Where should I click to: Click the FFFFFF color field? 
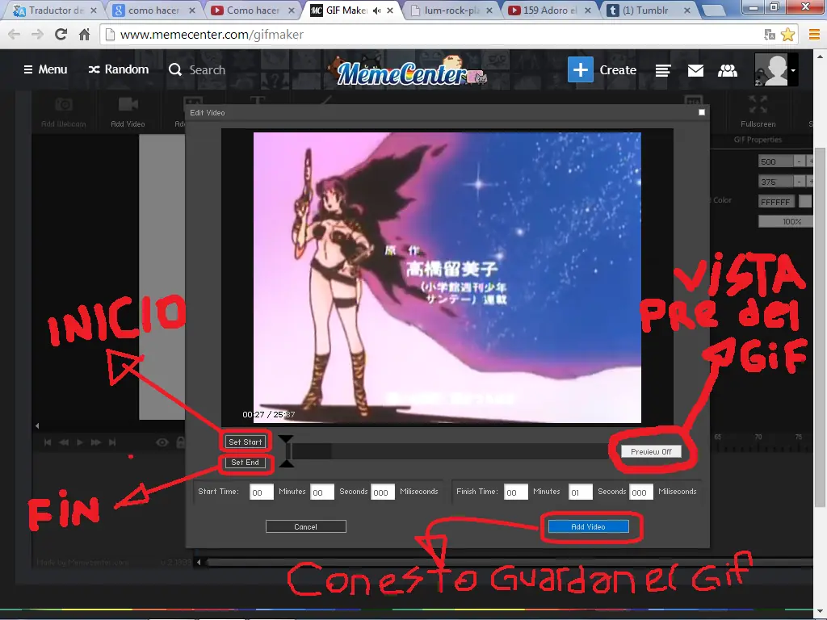click(776, 201)
